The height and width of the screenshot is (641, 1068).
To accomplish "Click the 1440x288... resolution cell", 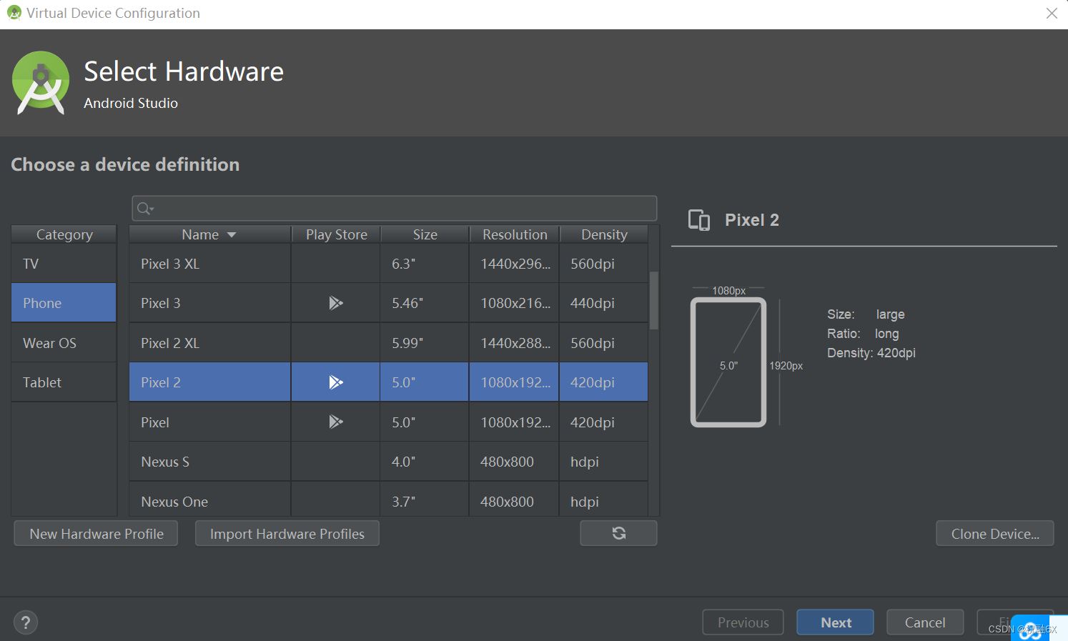I will coord(514,343).
